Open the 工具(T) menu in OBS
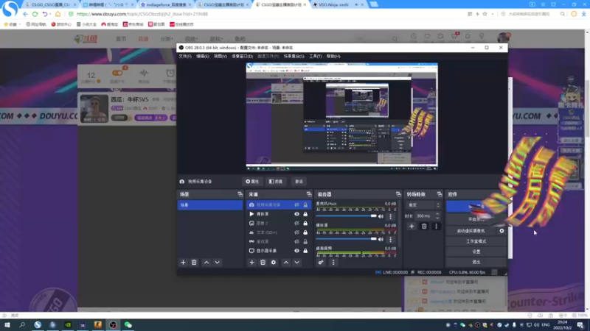Viewport: 590px width, 331px height. (x=316, y=57)
